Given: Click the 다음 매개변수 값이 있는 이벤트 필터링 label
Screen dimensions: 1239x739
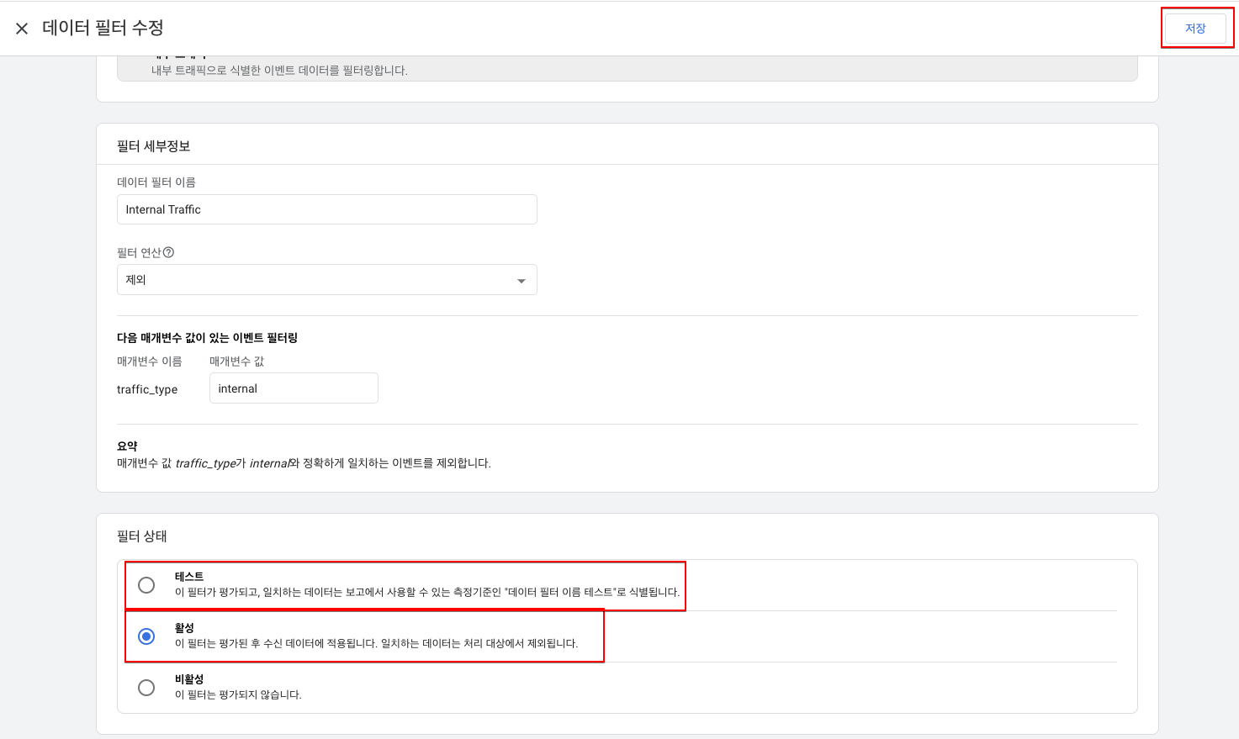Looking at the screenshot, I should pos(207,338).
